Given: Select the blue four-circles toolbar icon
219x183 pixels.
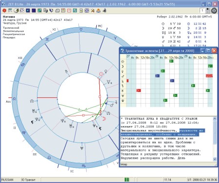Looking at the screenshot, I should [x=87, y=11].
